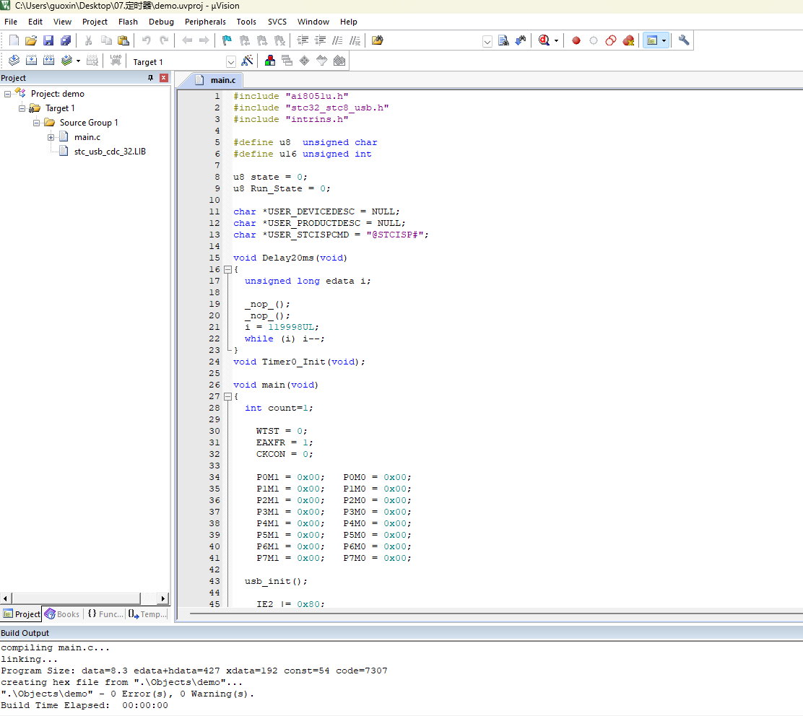Switch to the Books tab
Screen dimensions: 803x716
(x=62, y=614)
